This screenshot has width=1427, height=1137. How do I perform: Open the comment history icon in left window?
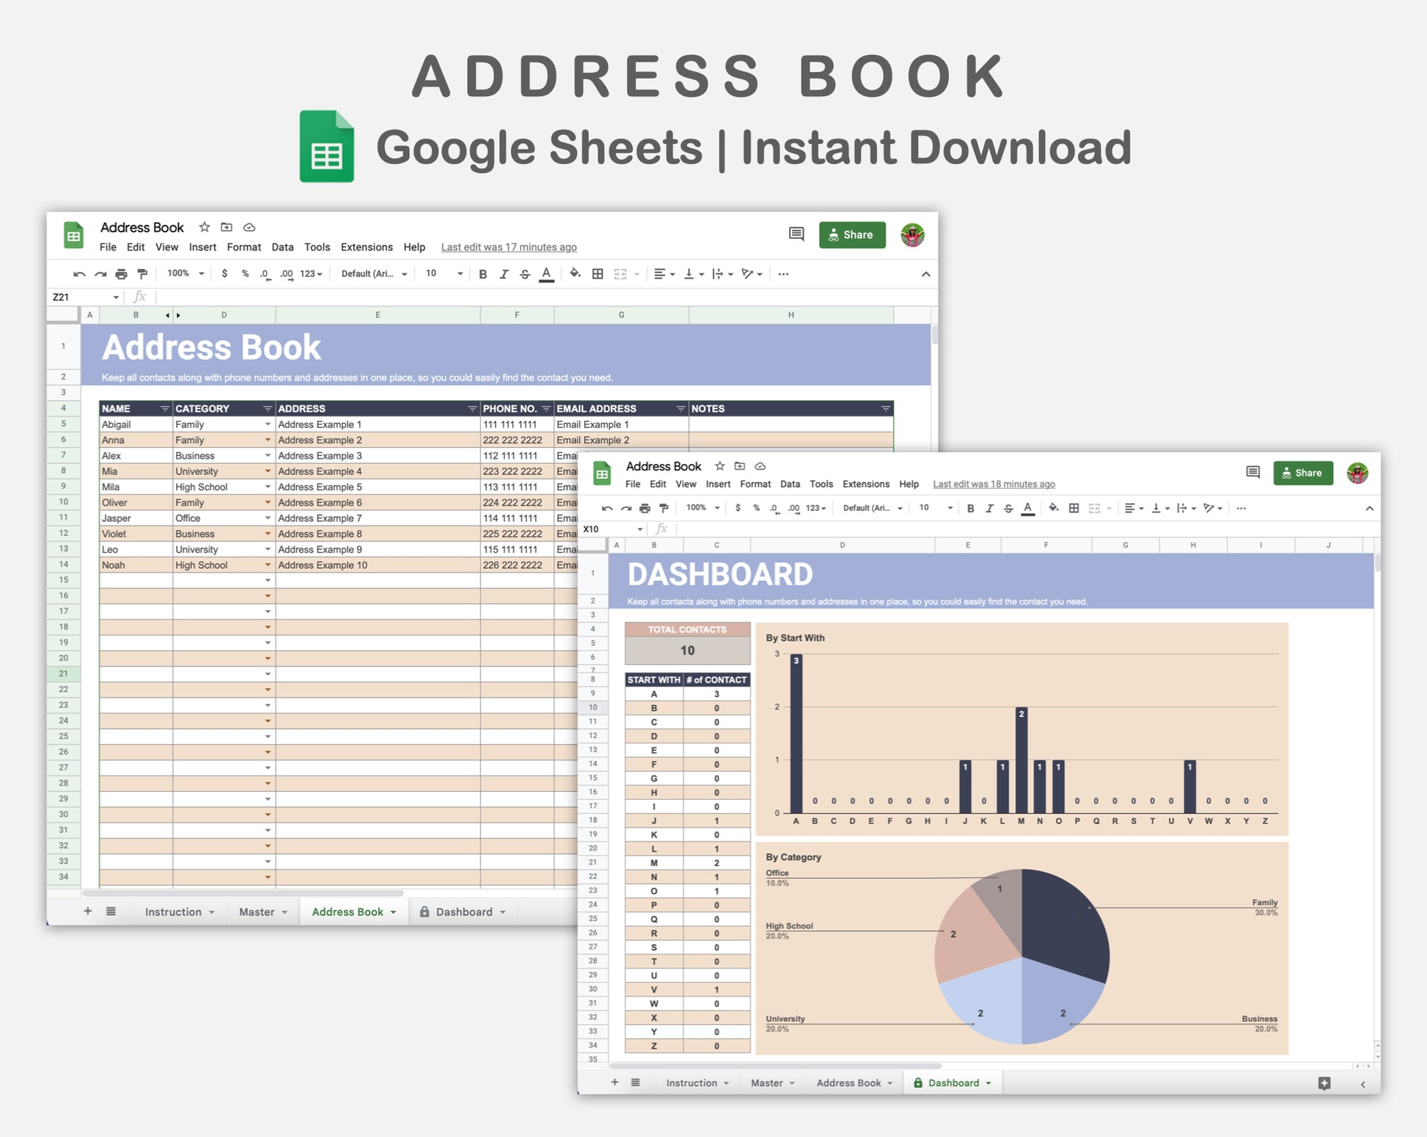pyautogui.click(x=796, y=235)
